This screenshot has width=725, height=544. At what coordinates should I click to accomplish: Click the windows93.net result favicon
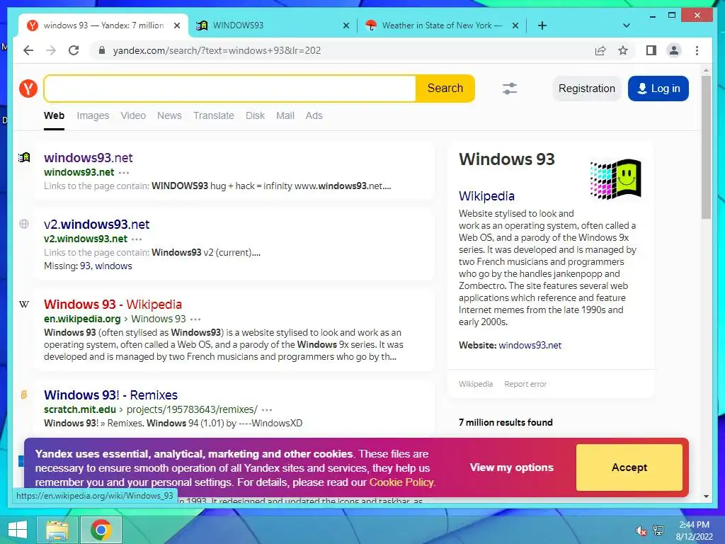click(x=24, y=158)
